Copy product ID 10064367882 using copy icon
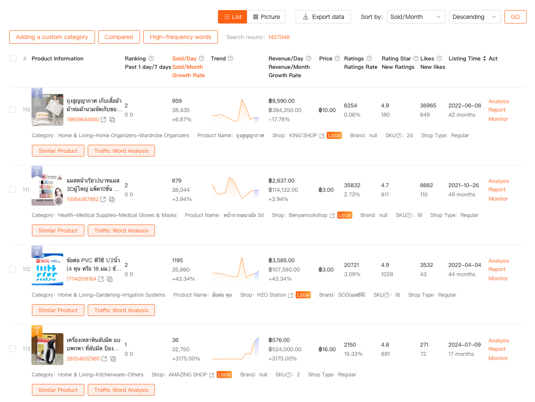This screenshot has width=535, height=402. coord(112,199)
